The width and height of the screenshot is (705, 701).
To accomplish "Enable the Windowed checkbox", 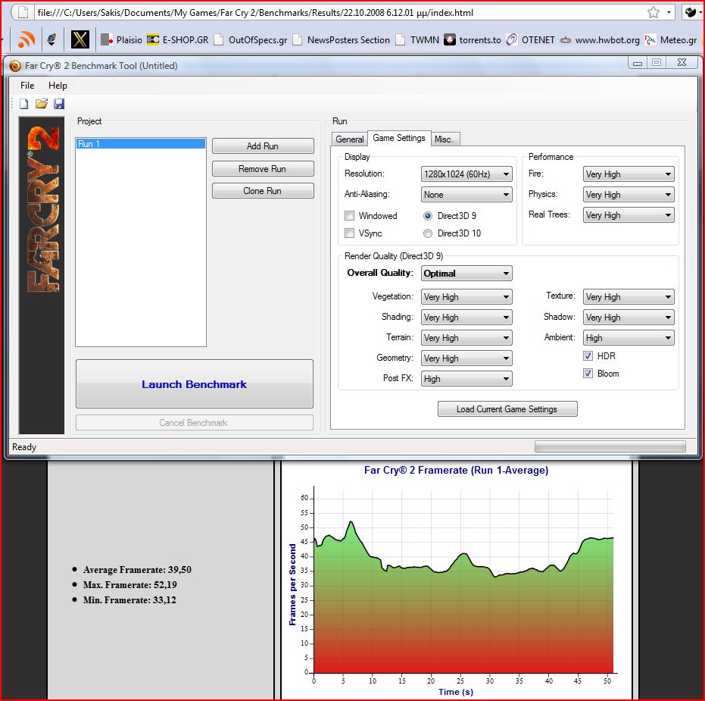I will (x=349, y=215).
